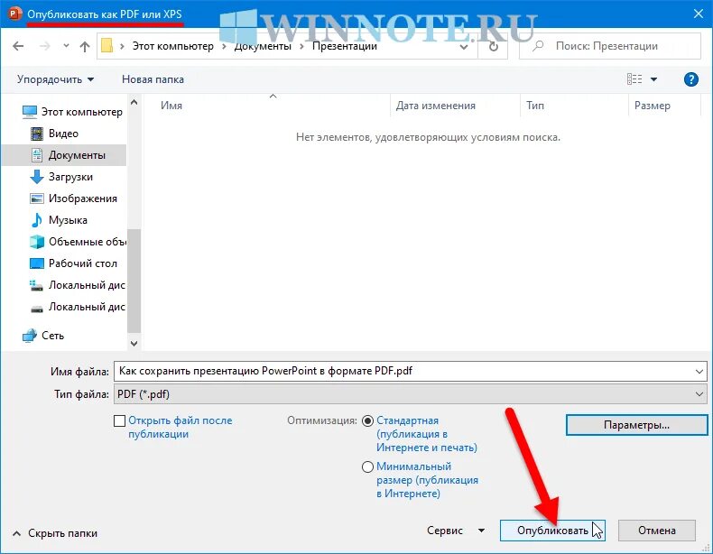Click the Поиск: Презентации search field
The image size is (713, 554).
610,46
